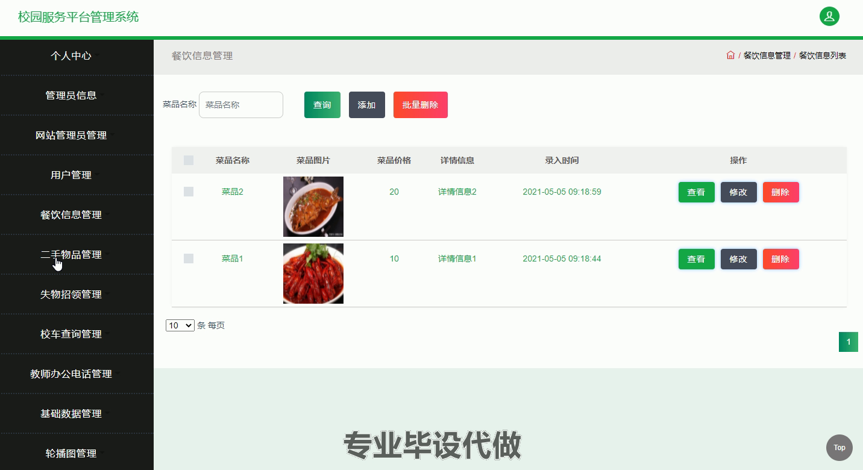Click the 添加 add button

tap(367, 105)
